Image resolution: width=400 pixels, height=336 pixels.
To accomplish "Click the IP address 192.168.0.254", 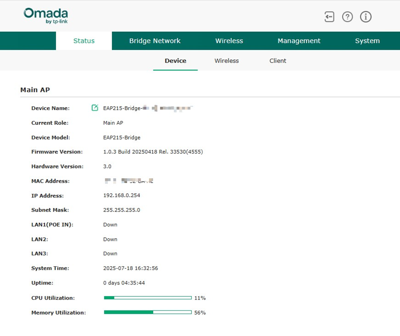I will point(121,195).
